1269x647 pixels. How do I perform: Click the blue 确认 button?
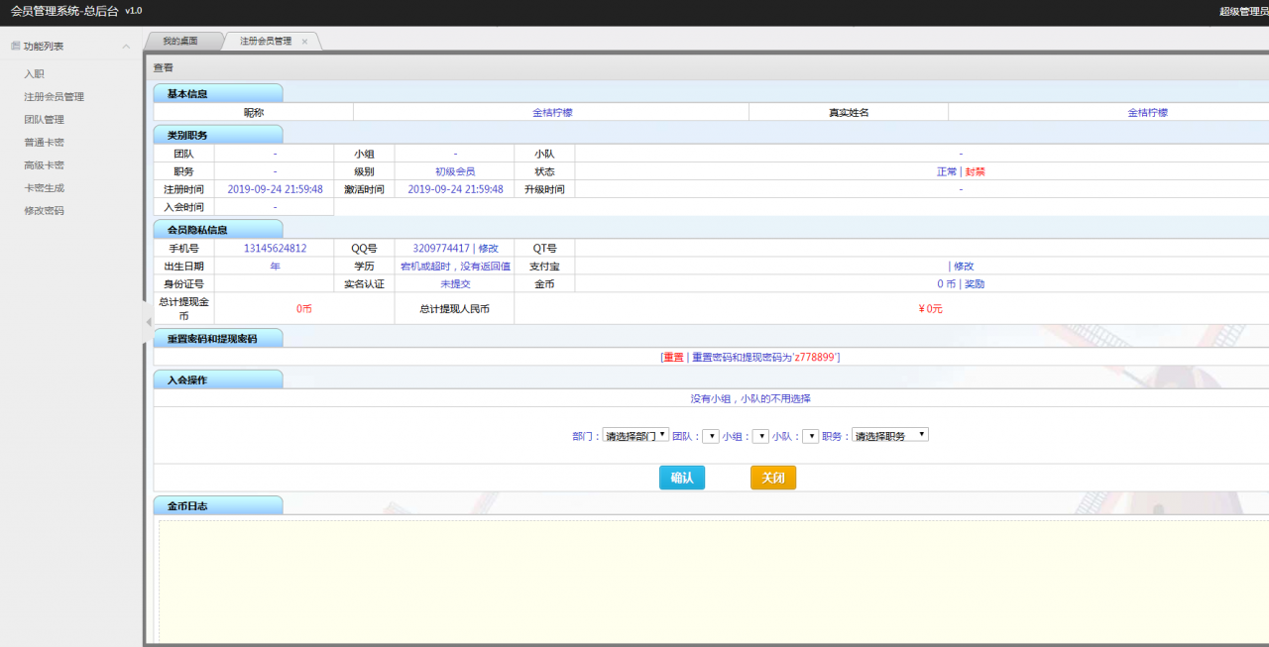682,478
